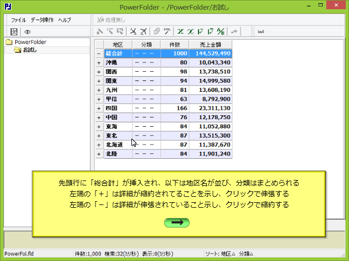Close the PowerFolder window
Viewport: 349px width, 261px height.
coord(336,5)
